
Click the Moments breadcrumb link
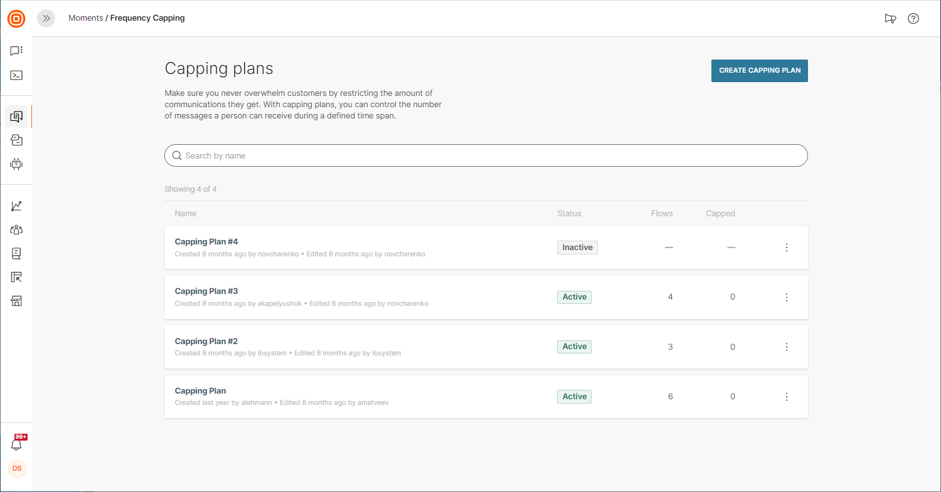[85, 18]
